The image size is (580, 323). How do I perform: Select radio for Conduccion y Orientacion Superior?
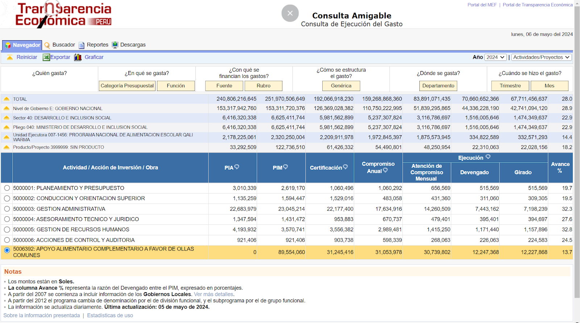pos(7,198)
